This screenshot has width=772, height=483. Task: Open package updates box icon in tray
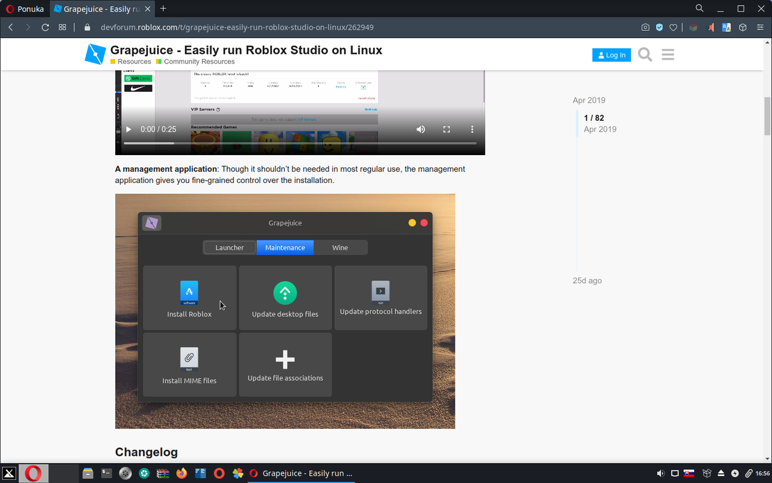tap(706, 473)
